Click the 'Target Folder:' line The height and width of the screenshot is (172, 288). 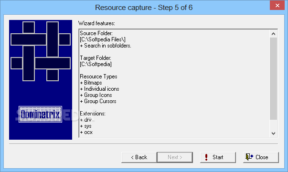click(x=96, y=58)
